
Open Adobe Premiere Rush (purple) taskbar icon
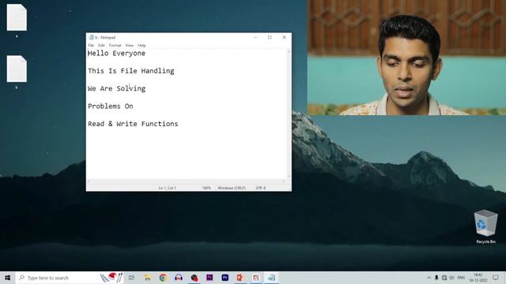[x=210, y=278]
